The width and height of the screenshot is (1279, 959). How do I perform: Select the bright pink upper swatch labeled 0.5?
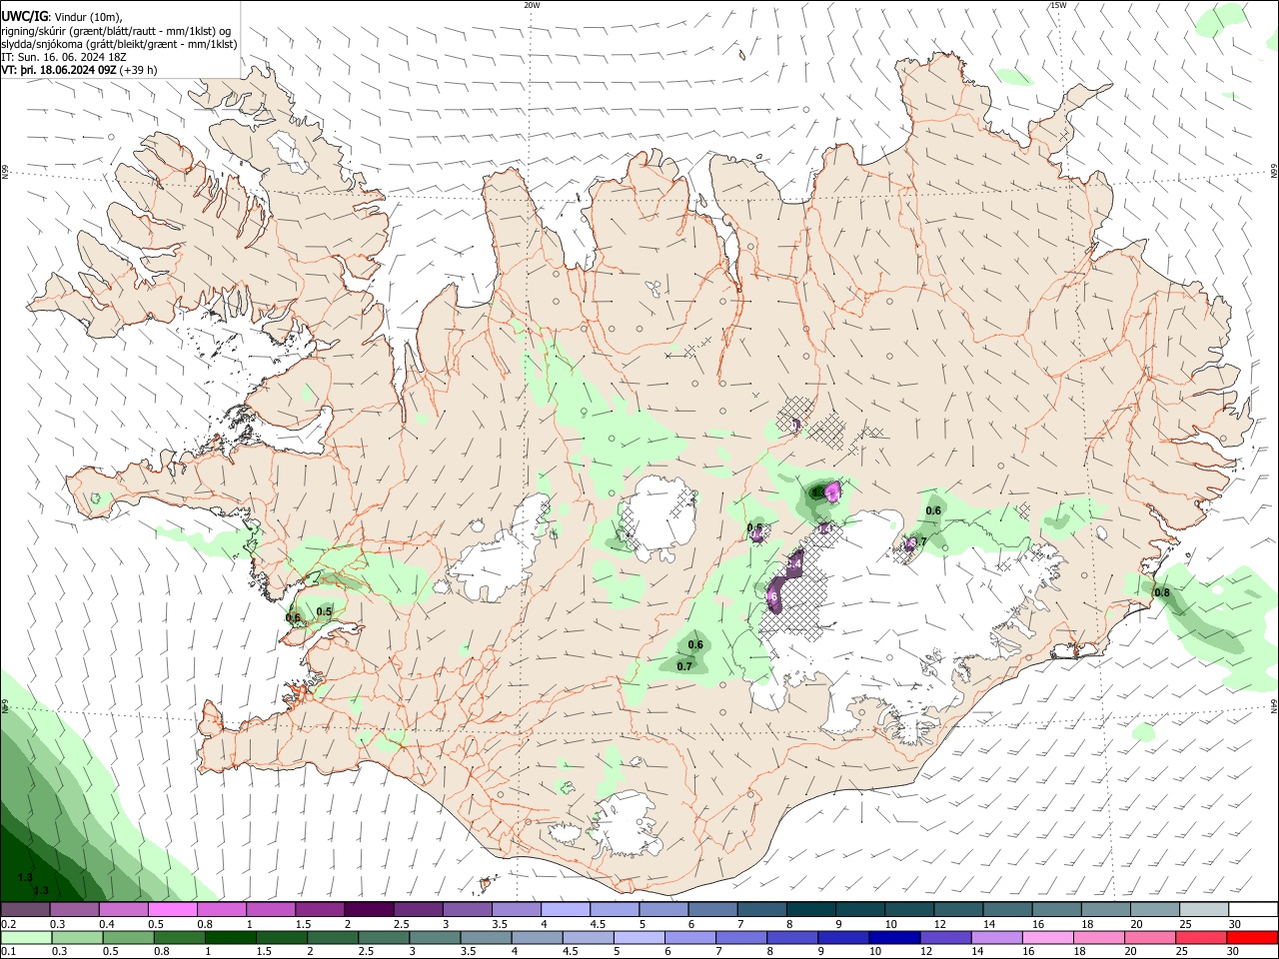[x=173, y=910]
